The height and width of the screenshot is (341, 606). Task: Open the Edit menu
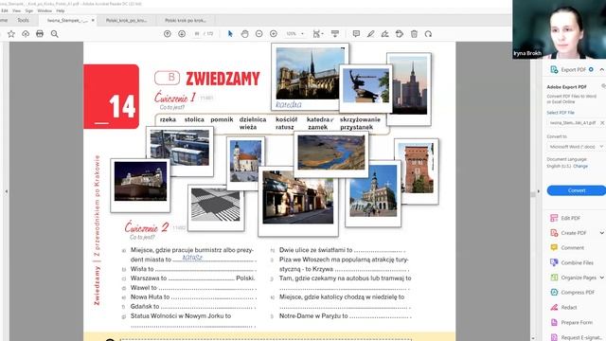click(x=5, y=10)
